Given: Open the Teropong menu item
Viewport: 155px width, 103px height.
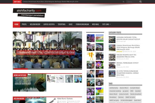Looking at the screenshot, I should click(x=61, y=24).
